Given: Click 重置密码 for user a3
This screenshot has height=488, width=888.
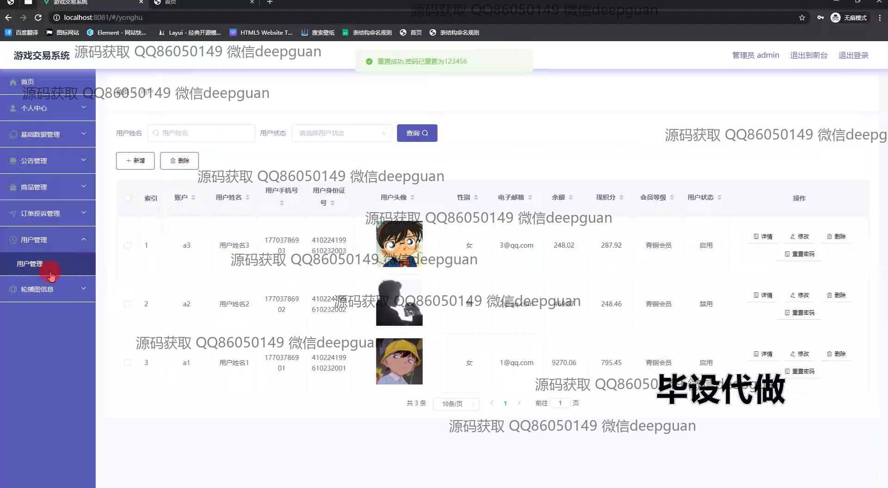Looking at the screenshot, I should point(799,254).
